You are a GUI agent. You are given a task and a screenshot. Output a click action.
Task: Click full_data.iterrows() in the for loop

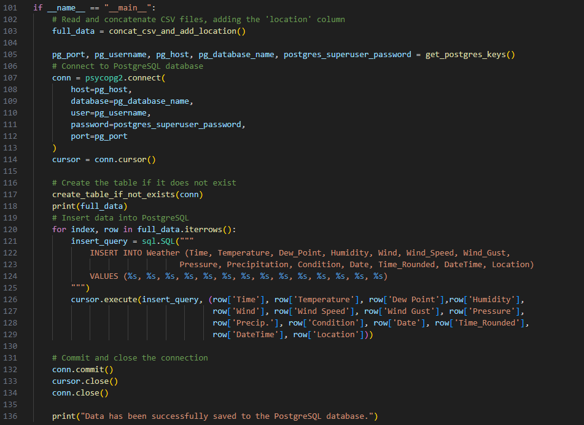[x=178, y=230]
